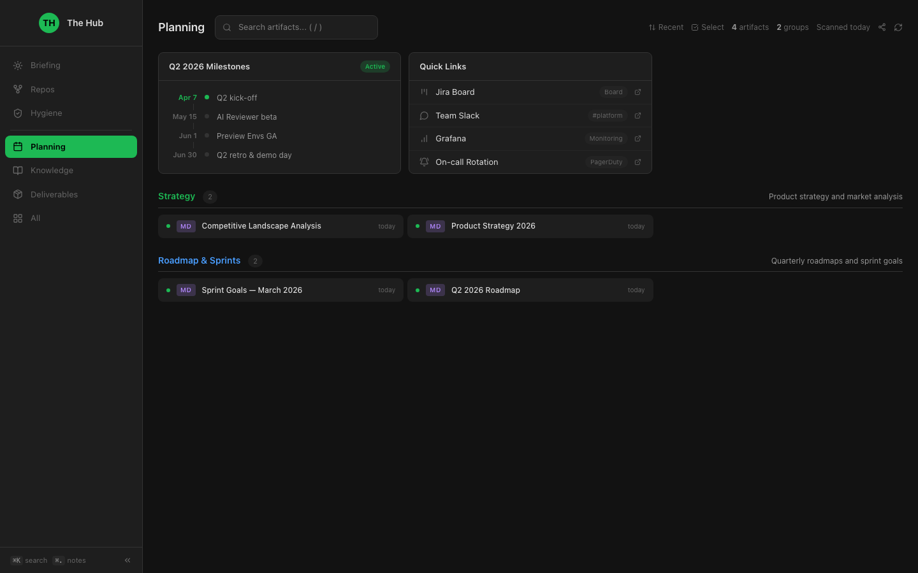Click the artifact search input field
918x573 pixels.
296,27
